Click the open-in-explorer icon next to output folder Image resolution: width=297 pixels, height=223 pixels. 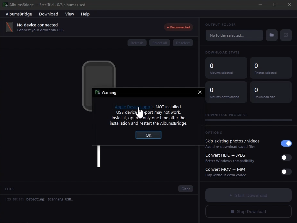(286, 35)
